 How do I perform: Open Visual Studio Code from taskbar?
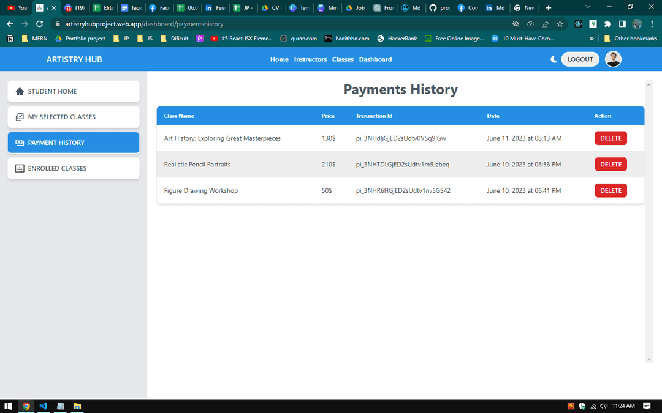43,406
